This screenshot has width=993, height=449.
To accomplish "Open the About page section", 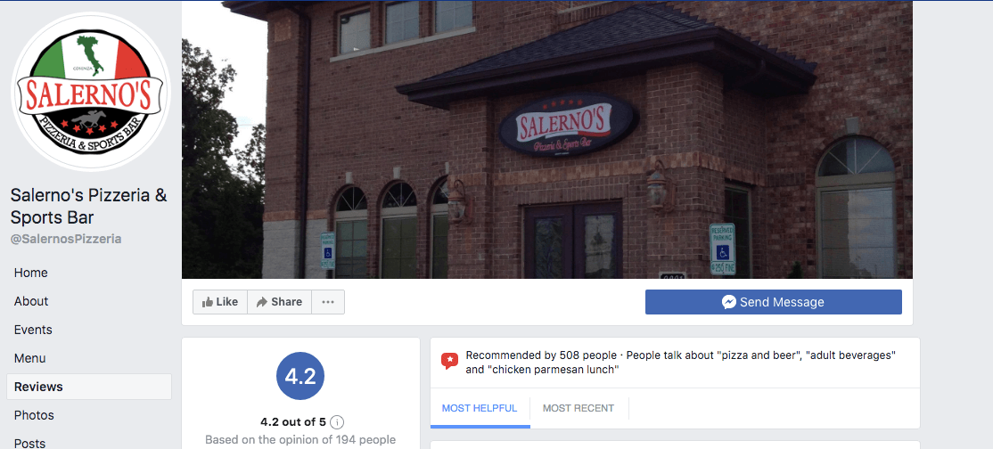I will click(x=31, y=301).
